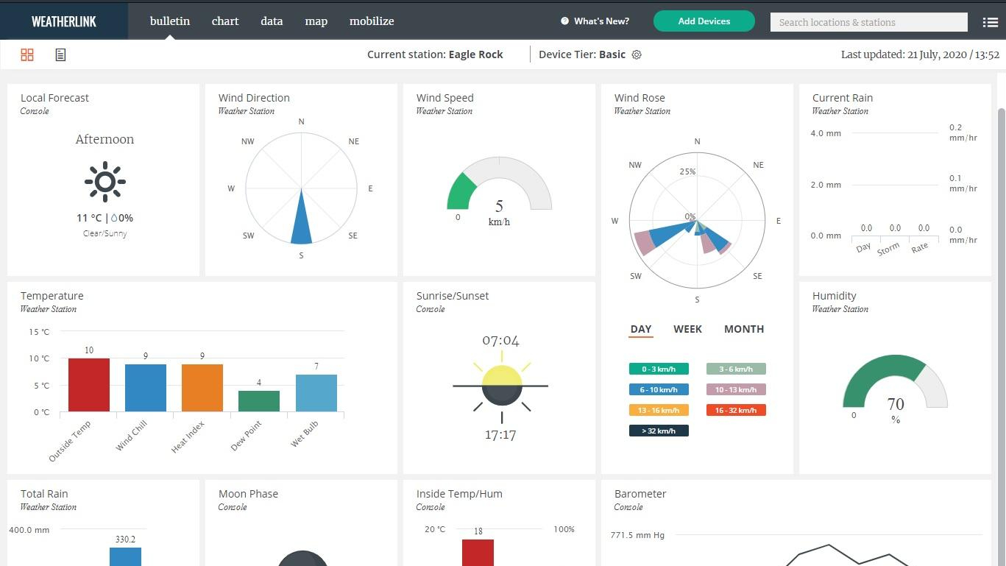Switch to list view icon

click(x=60, y=54)
